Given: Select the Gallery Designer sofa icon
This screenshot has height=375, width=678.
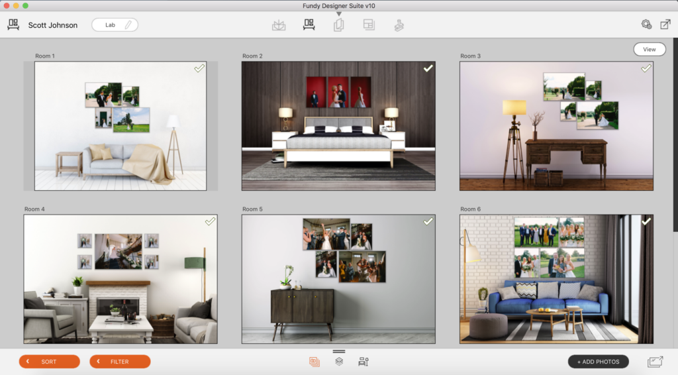Looking at the screenshot, I should pos(309,25).
